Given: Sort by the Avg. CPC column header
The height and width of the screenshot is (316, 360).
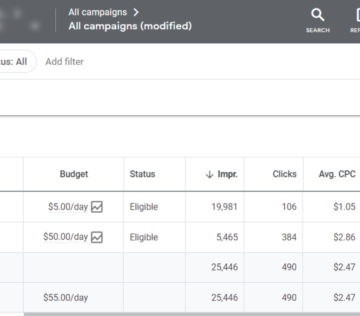Looking at the screenshot, I should point(337,174).
